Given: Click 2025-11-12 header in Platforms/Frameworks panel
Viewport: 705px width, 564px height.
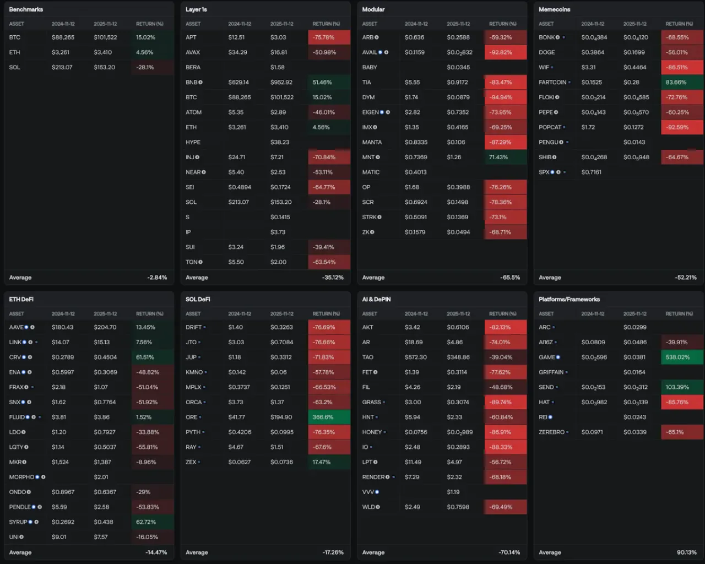Looking at the screenshot, I should 635,314.
